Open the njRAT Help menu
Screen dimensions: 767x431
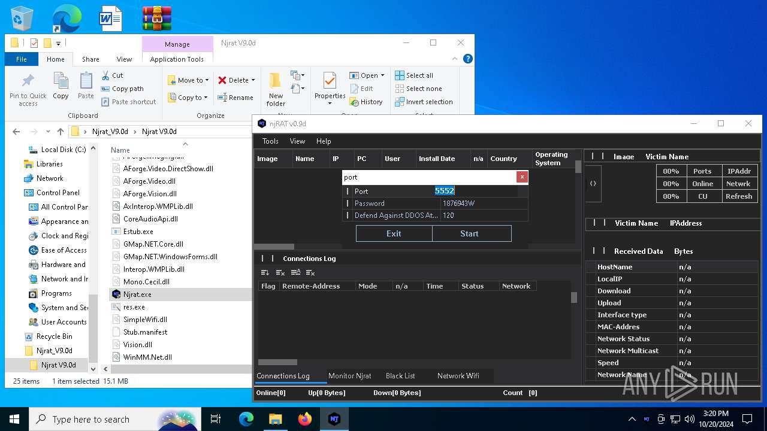tap(324, 141)
